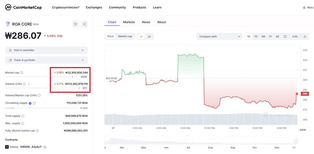Open the Cryptocurrencies nav menu
Image resolution: width=314 pixels, height=154 pixels.
[66, 7]
